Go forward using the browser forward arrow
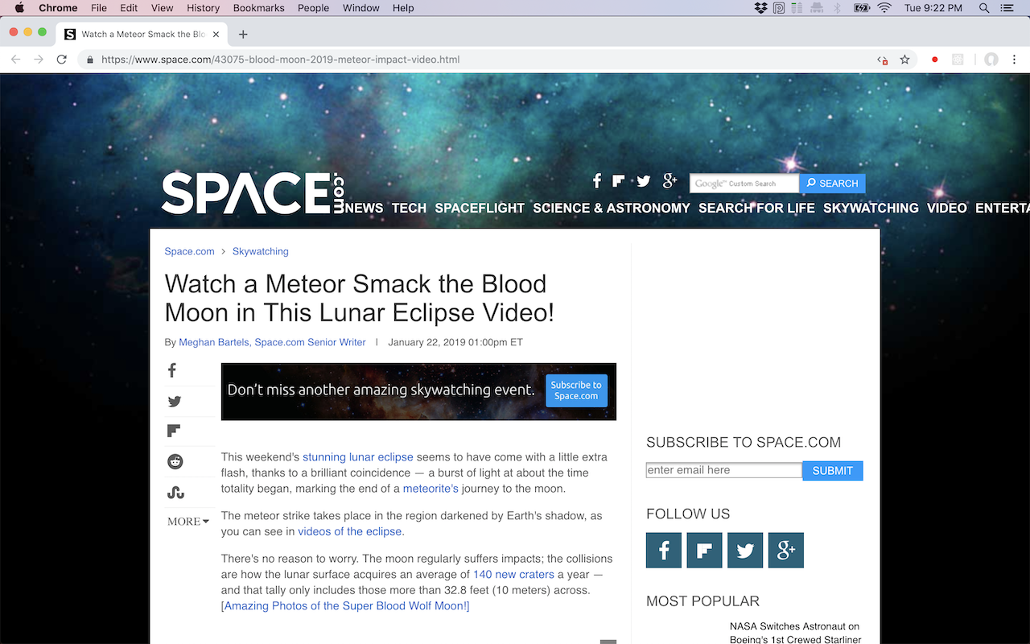The height and width of the screenshot is (644, 1030). [x=39, y=60]
